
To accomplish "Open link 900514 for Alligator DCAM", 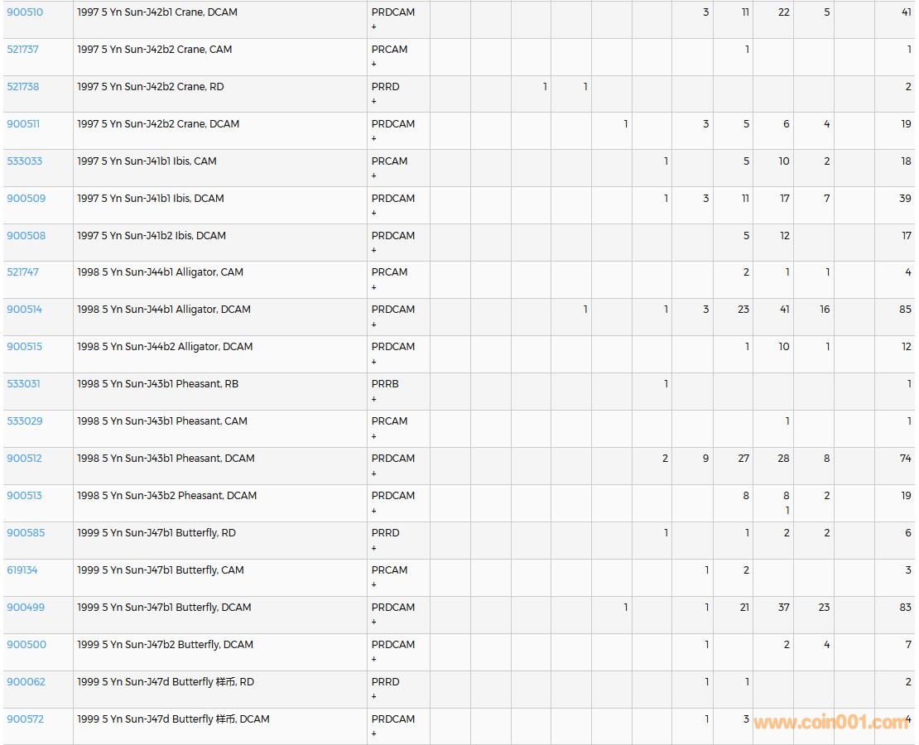I will [24, 310].
